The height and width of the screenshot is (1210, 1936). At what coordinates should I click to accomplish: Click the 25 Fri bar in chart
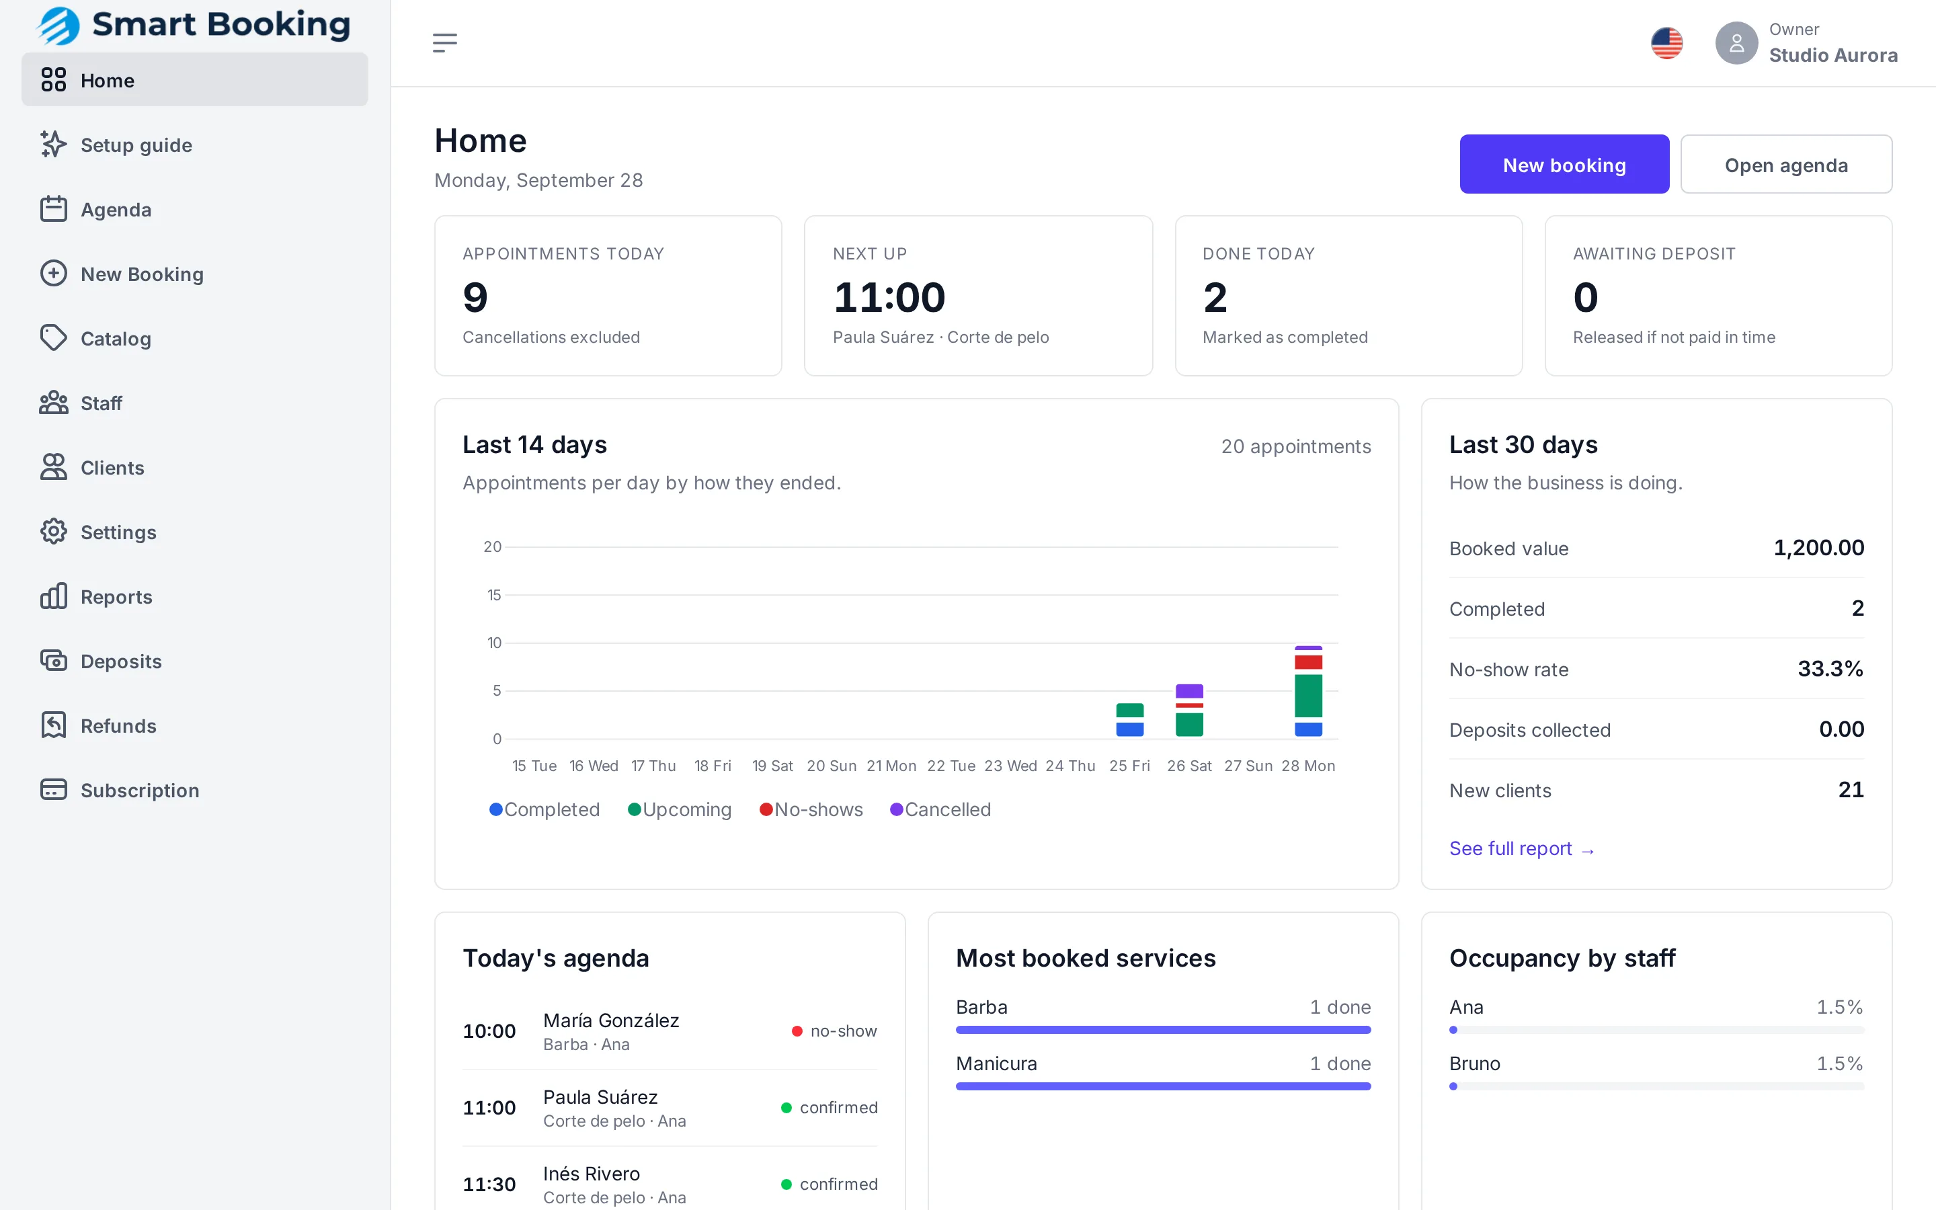(1129, 720)
